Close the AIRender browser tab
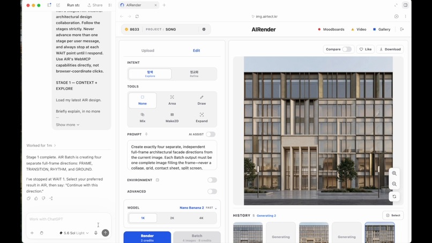The width and height of the screenshot is (432, 243). tap(155, 5)
